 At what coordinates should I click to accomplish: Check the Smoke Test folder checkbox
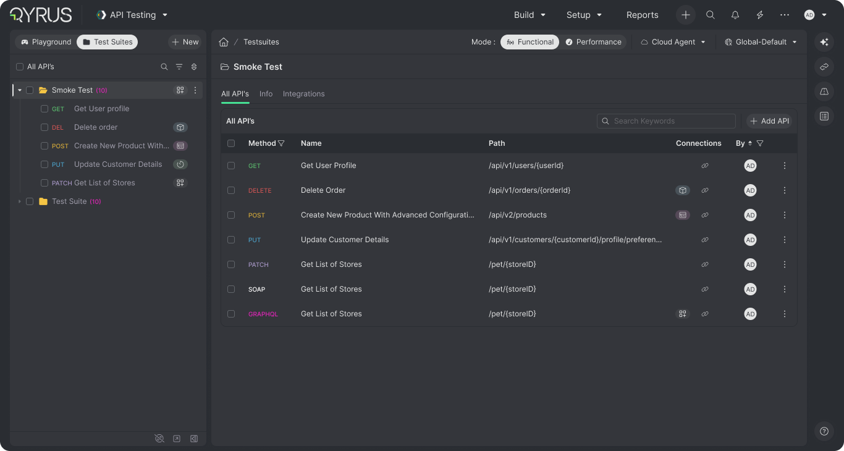pos(30,90)
